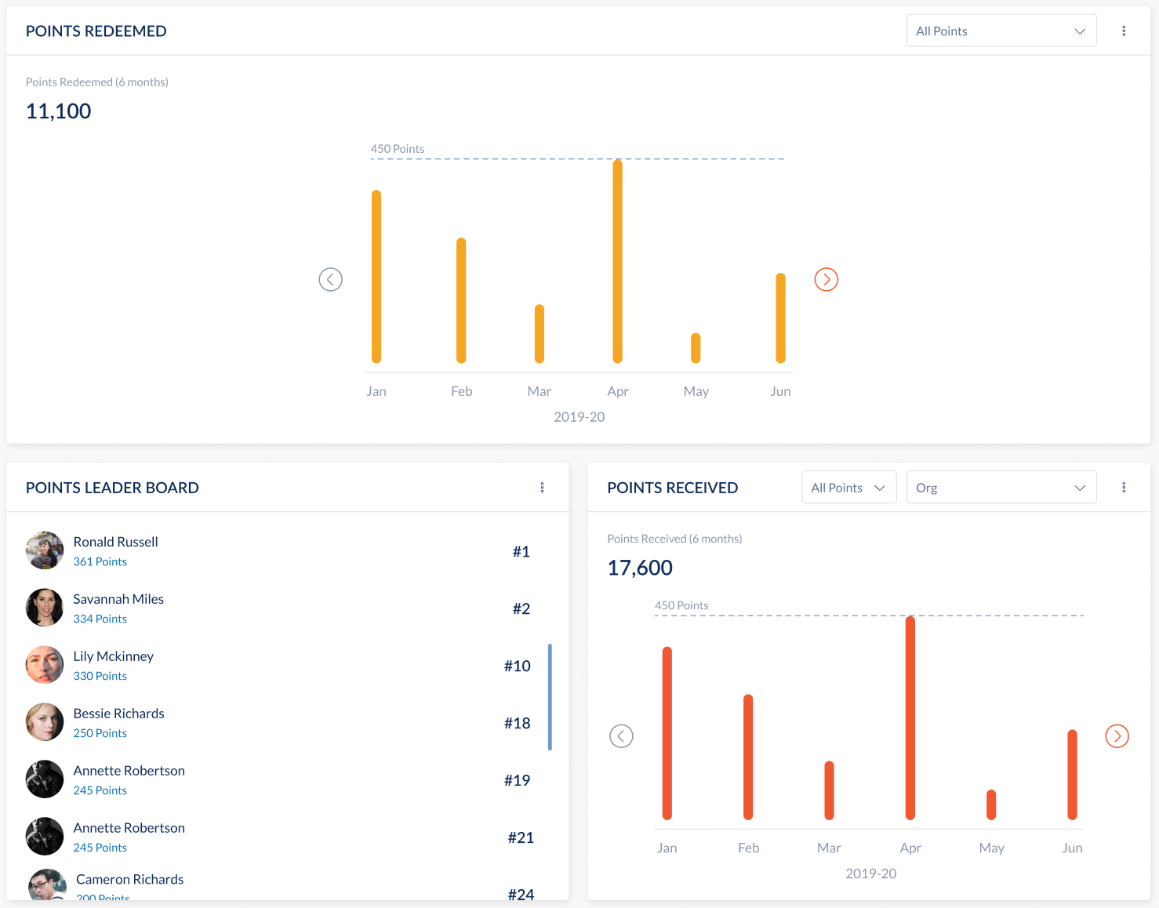The width and height of the screenshot is (1159, 908).
Task: Click rank #21 in the leader board
Action: coord(521,838)
